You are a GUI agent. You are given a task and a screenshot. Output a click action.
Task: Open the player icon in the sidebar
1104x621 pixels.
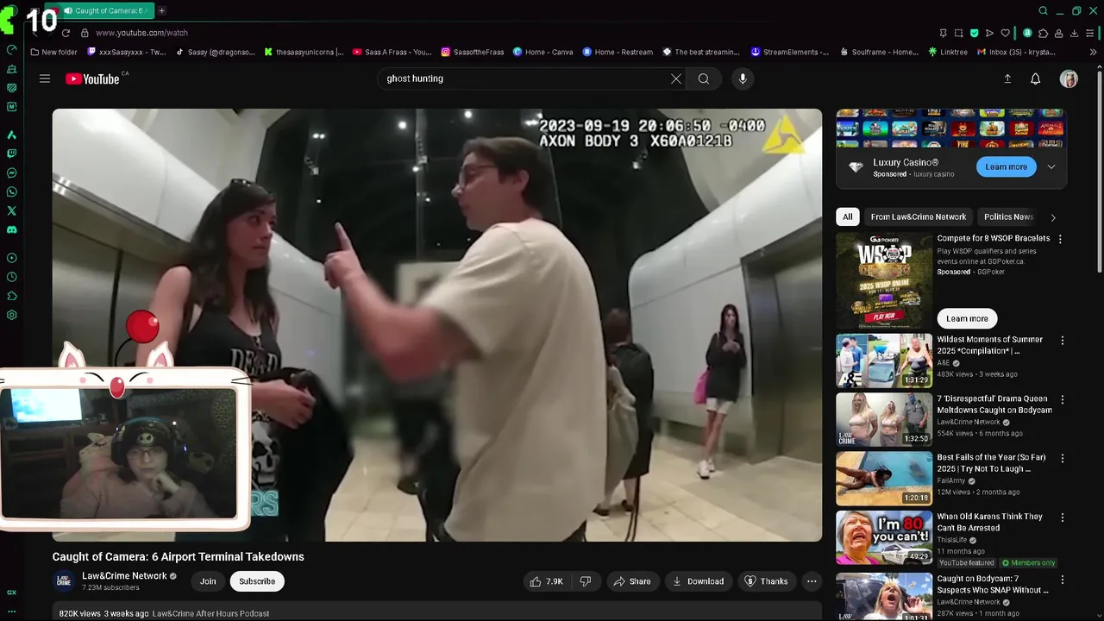click(x=12, y=258)
